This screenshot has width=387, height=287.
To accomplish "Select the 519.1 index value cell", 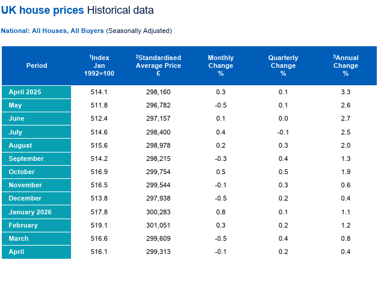I will pyautogui.click(x=99, y=226).
